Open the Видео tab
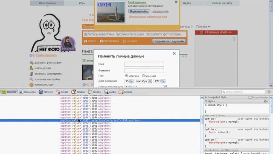Screen dimensions: 273x154 [187, 3]
